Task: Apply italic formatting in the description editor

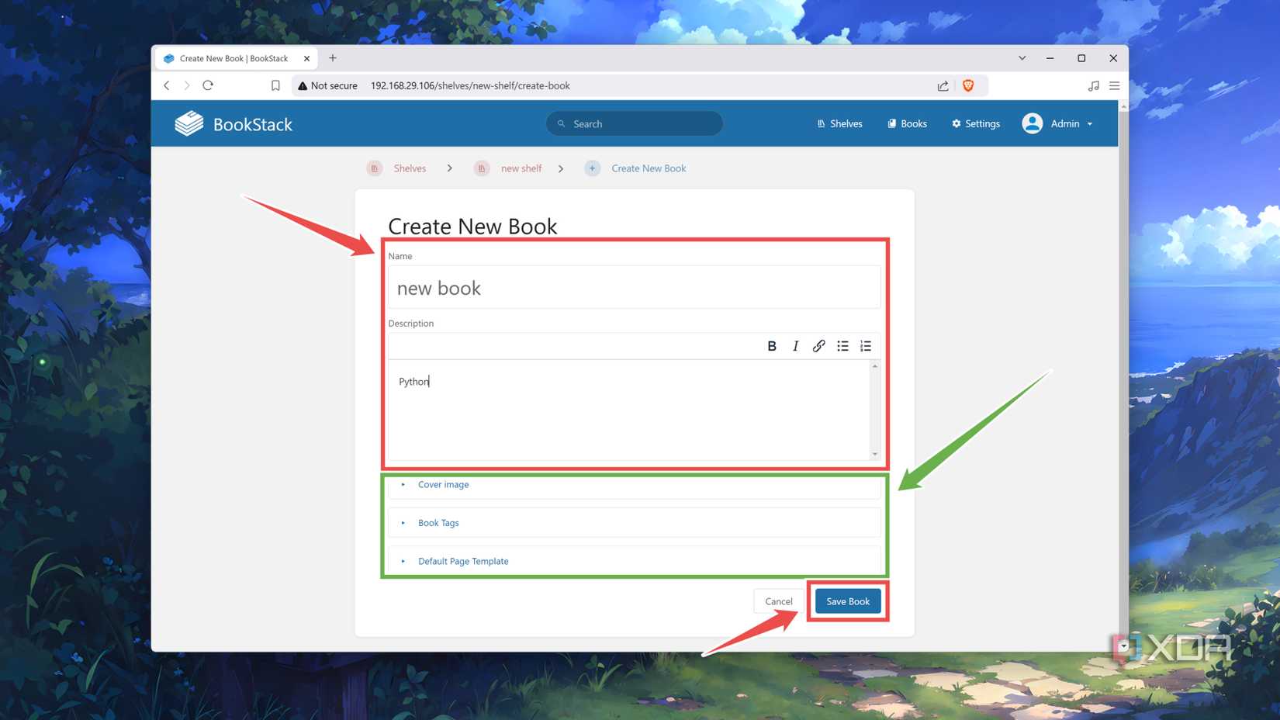Action: tap(795, 346)
